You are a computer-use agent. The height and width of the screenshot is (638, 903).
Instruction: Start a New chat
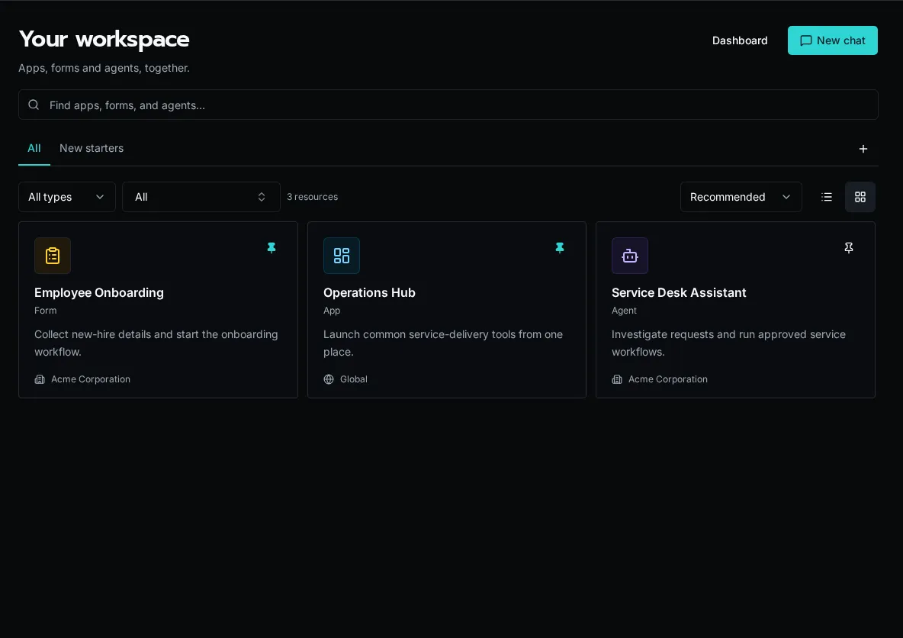[832, 40]
